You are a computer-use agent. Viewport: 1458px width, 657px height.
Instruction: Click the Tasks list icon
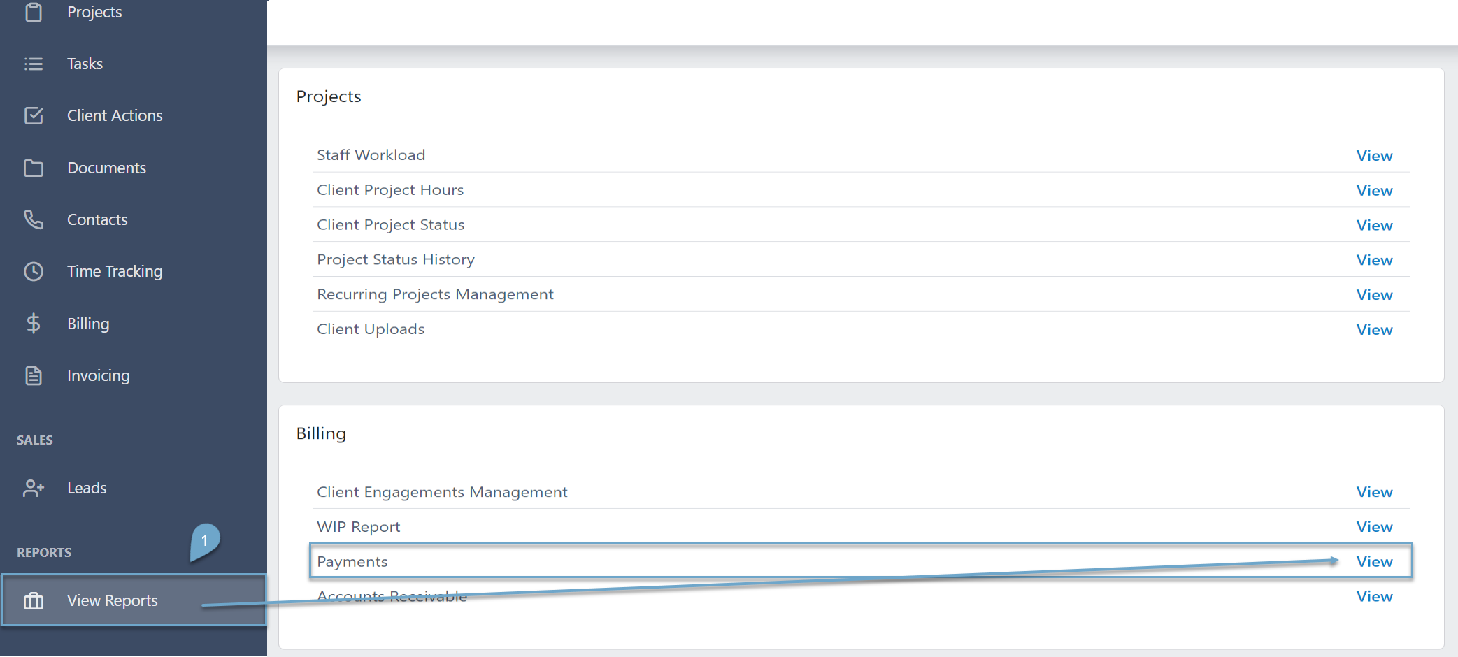(34, 64)
